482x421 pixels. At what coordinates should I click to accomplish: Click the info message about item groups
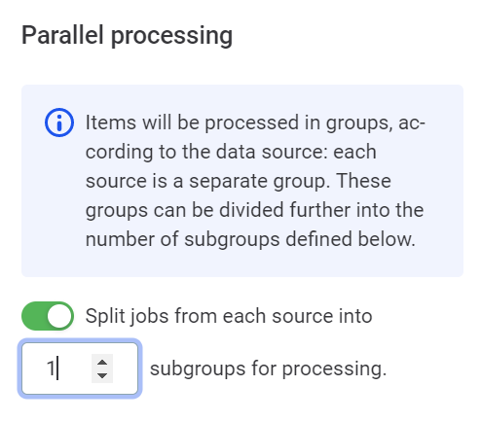(x=255, y=181)
